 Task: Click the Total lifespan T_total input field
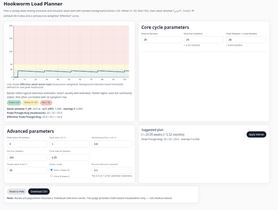[246, 40]
